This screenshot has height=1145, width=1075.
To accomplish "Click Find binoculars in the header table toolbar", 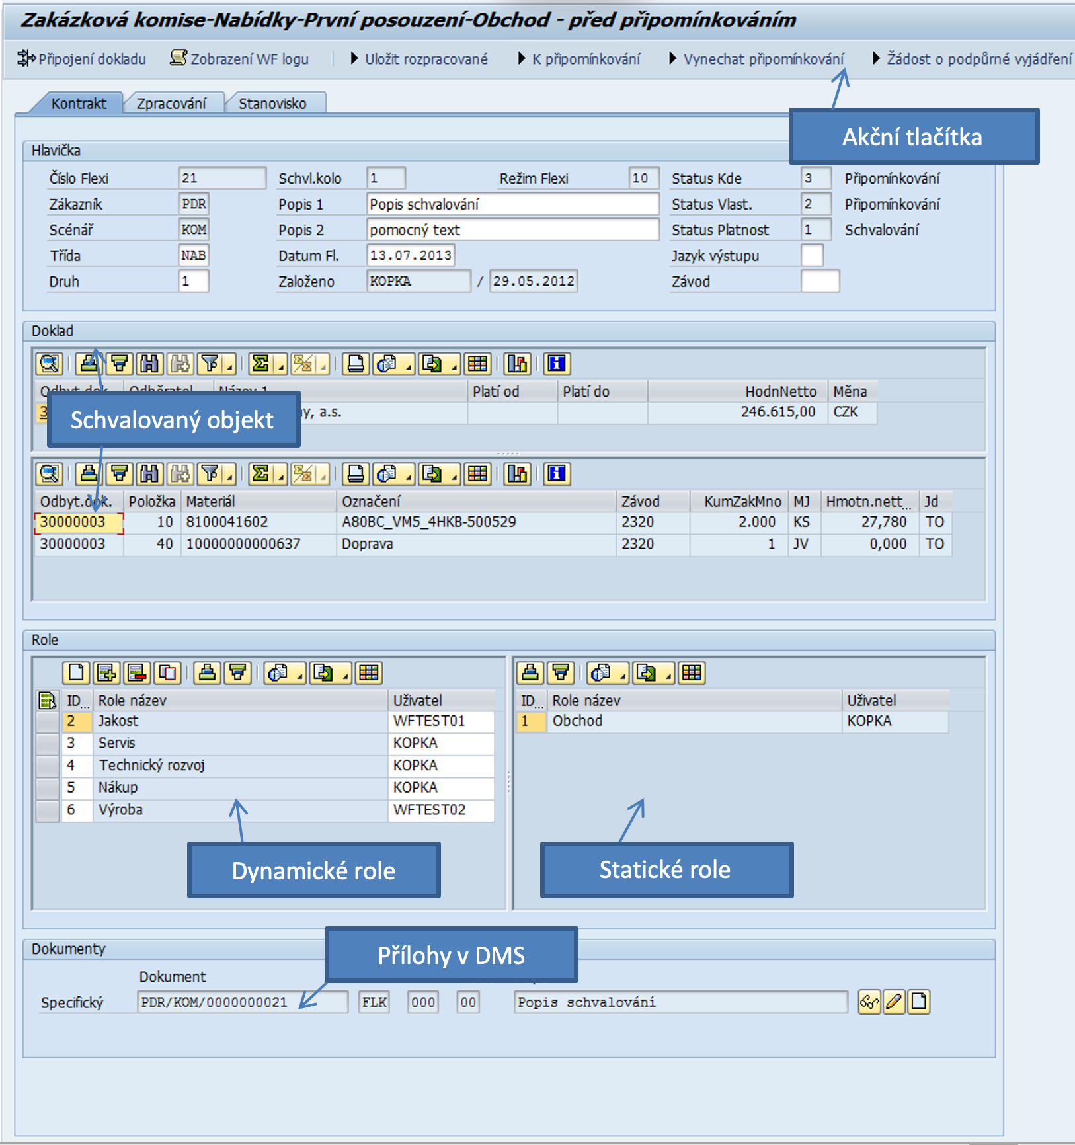I will [150, 364].
